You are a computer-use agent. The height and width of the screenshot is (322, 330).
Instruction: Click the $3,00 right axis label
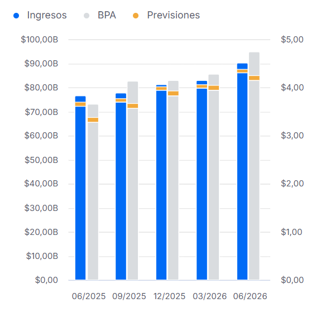tap(292, 136)
